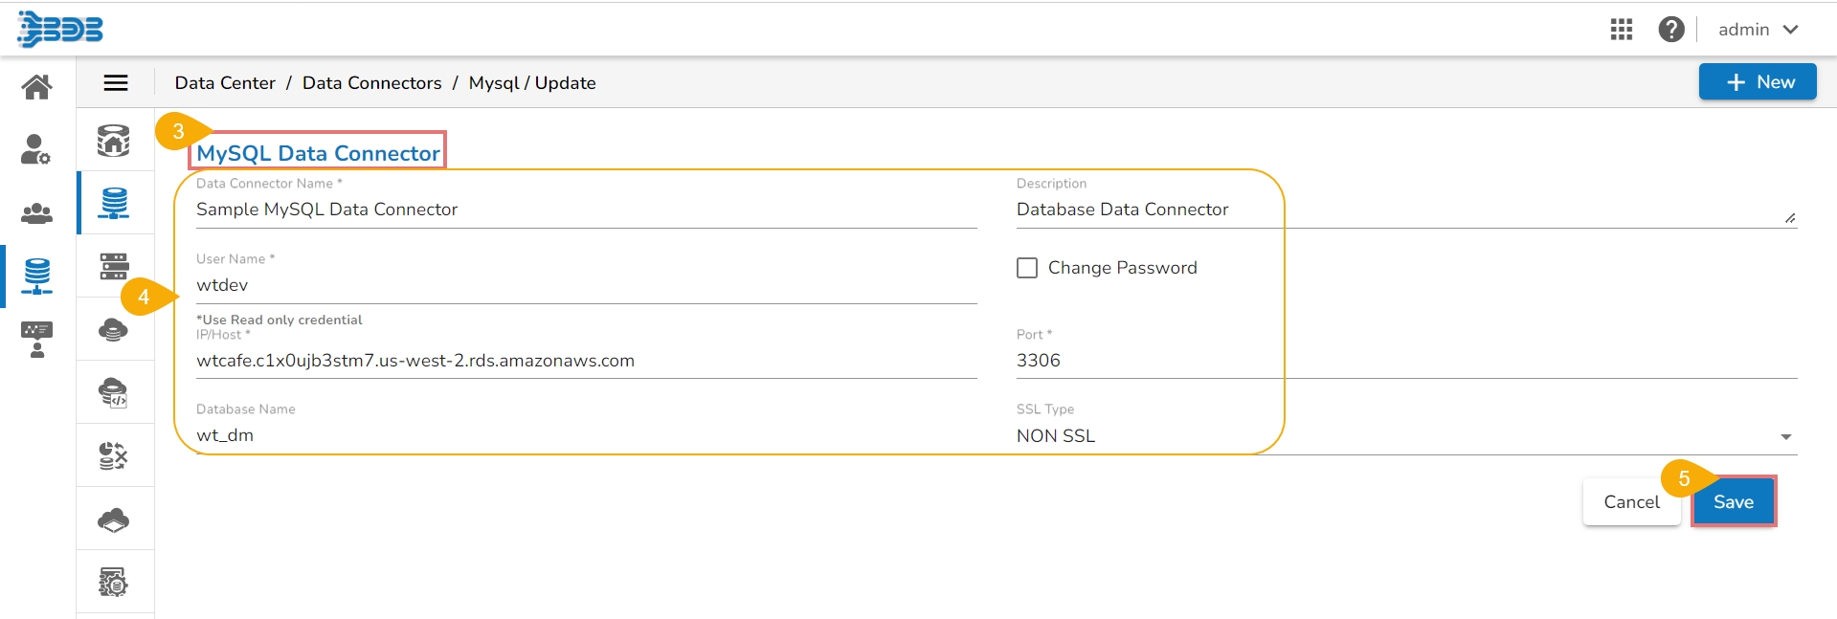Select the server rack icon in second panel
Screen dimensions: 1837x619
click(x=114, y=266)
